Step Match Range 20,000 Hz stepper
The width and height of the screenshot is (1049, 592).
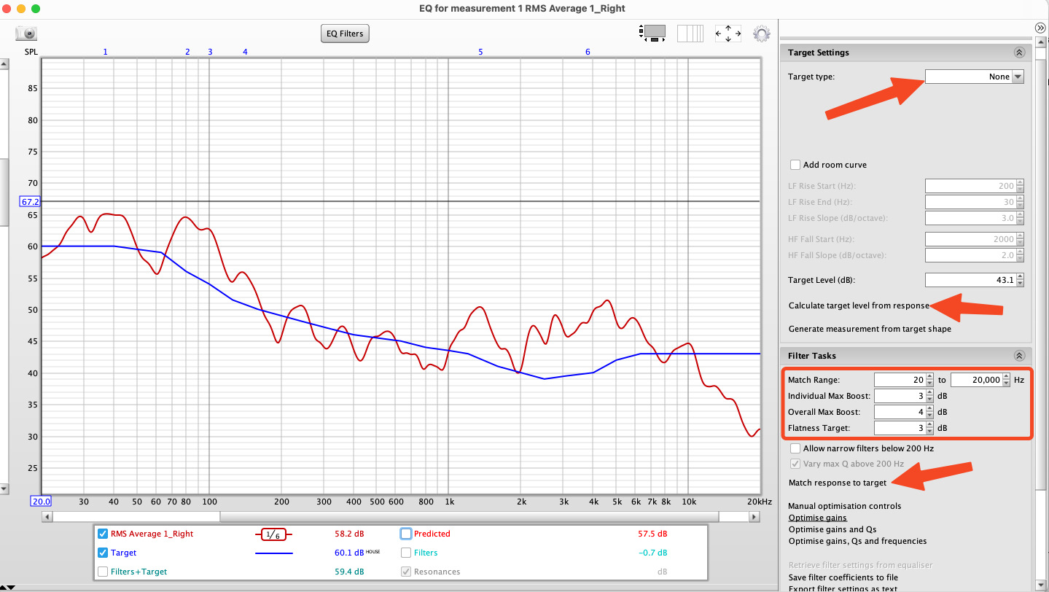[1007, 380]
